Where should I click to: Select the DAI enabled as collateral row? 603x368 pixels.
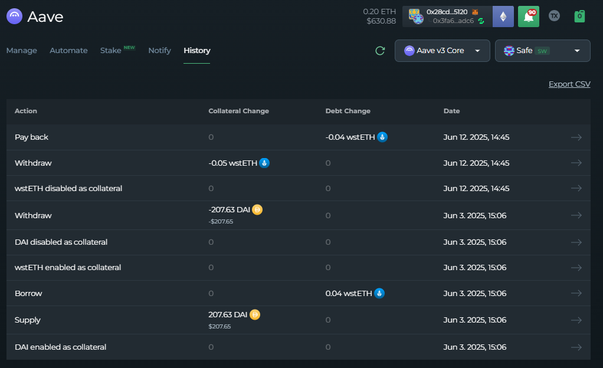click(x=61, y=347)
